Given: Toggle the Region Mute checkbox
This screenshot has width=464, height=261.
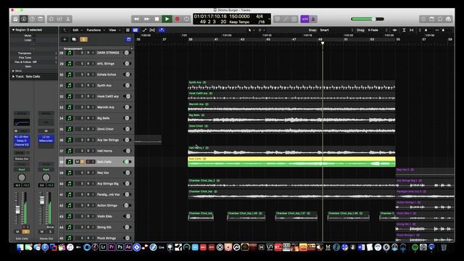Looking at the screenshot, I should (33, 36).
